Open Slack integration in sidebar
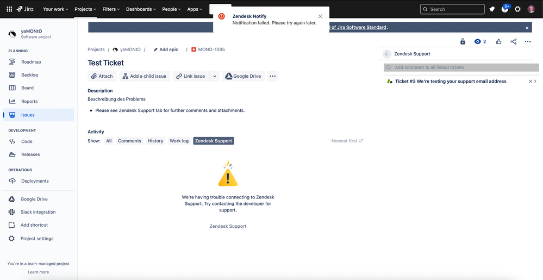Image resolution: width=543 pixels, height=280 pixels. [39, 212]
